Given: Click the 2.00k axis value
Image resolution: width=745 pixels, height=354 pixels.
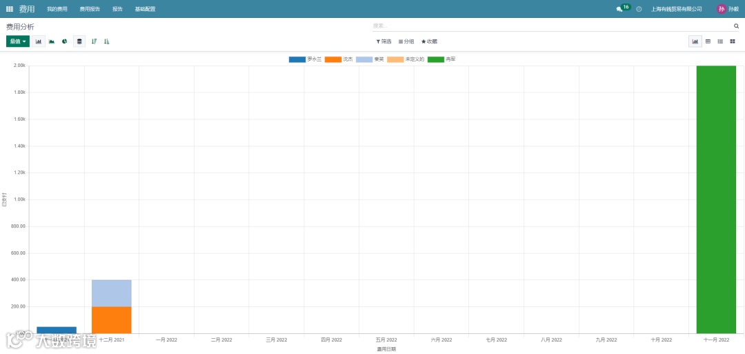Looking at the screenshot, I should tap(19, 66).
